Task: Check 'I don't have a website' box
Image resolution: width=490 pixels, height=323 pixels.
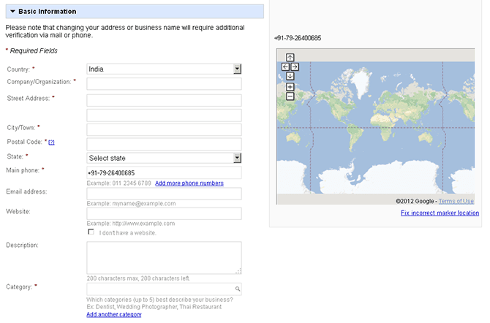Action: click(x=91, y=232)
